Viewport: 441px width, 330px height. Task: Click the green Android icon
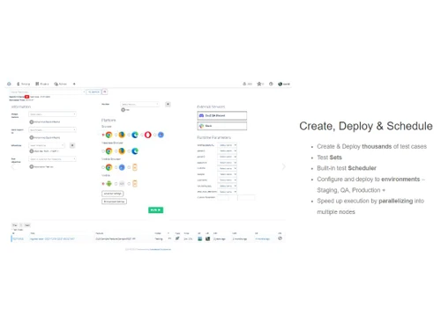(x=108, y=184)
